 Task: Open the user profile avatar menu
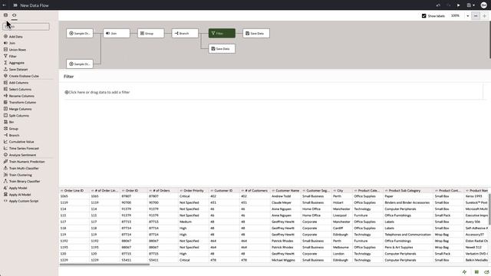pos(484,5)
